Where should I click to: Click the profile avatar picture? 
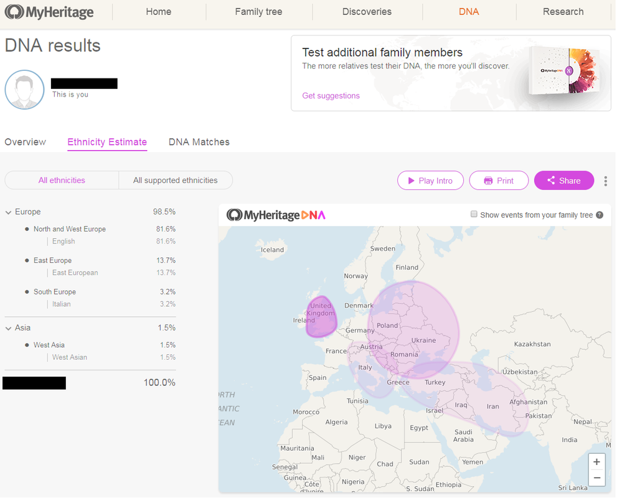coord(24,90)
